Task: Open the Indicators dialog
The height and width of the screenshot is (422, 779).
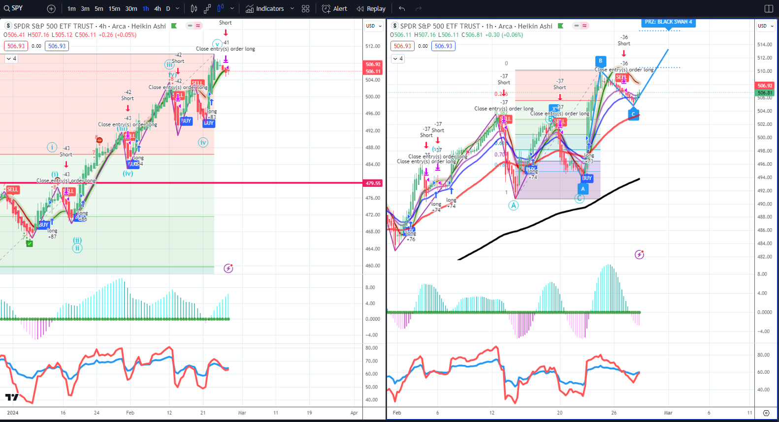Action: (x=265, y=8)
